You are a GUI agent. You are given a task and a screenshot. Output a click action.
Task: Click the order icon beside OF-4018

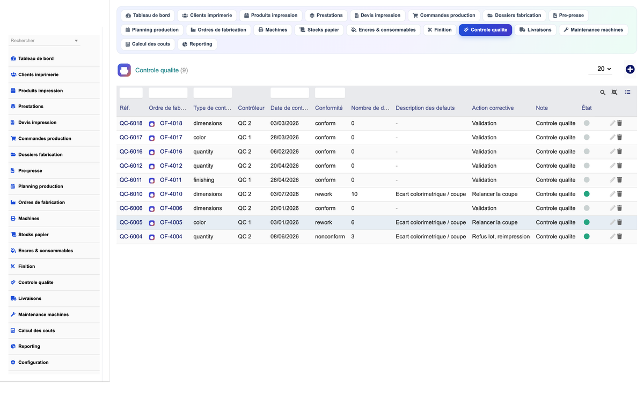(152, 124)
